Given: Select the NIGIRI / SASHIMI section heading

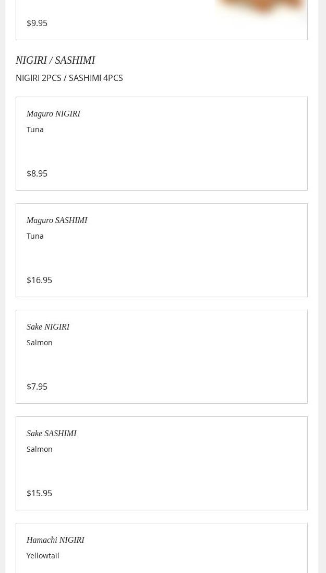Looking at the screenshot, I should point(55,60).
